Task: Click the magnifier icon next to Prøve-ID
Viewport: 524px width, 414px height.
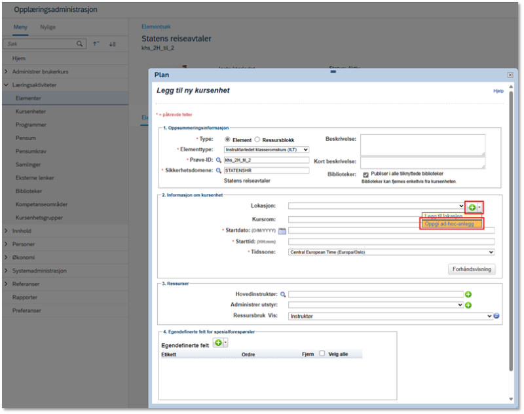Action: [x=219, y=160]
